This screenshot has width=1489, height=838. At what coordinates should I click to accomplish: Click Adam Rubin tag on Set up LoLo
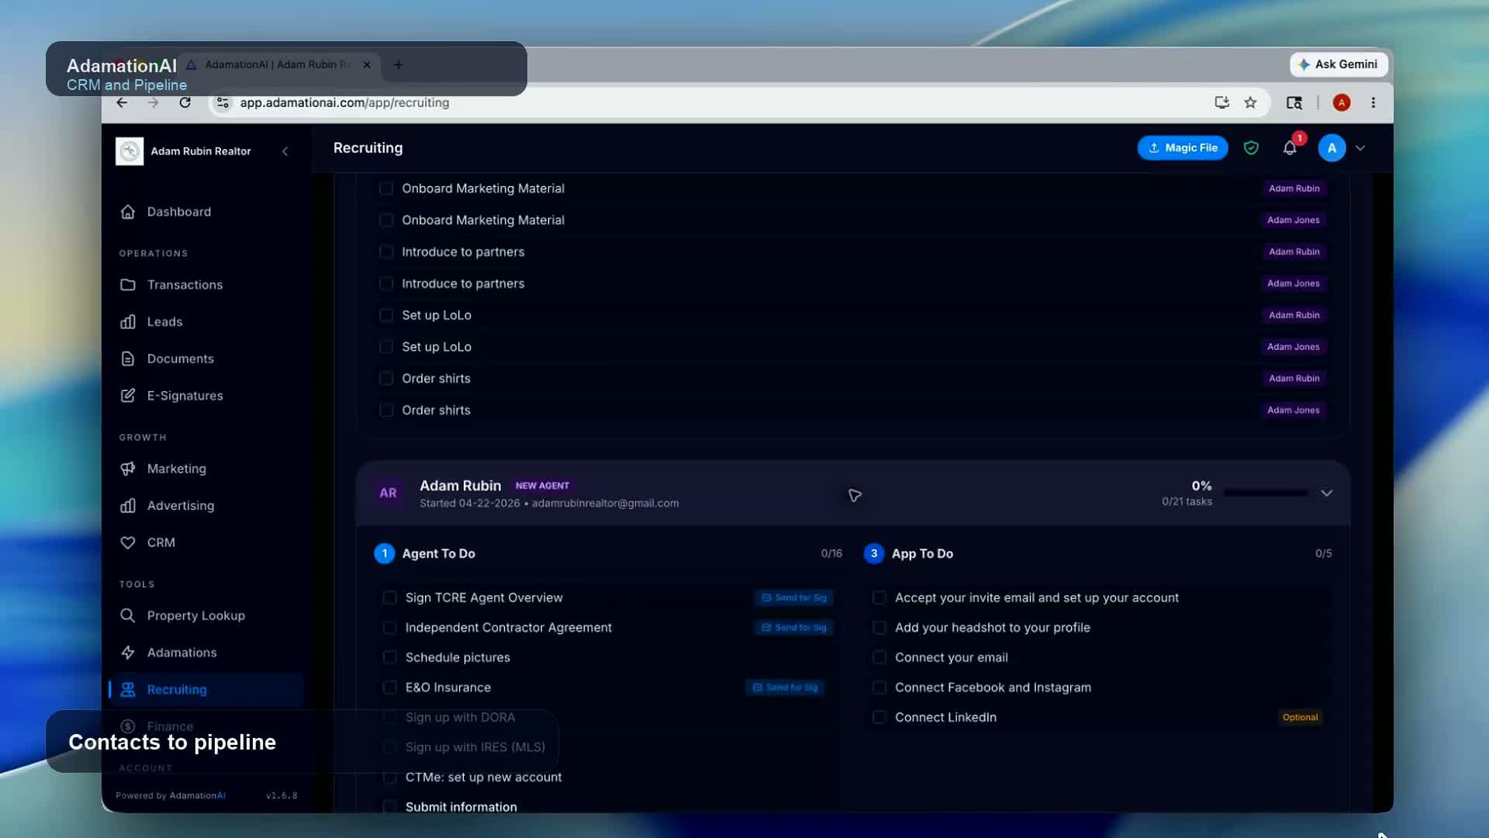tap(1294, 315)
